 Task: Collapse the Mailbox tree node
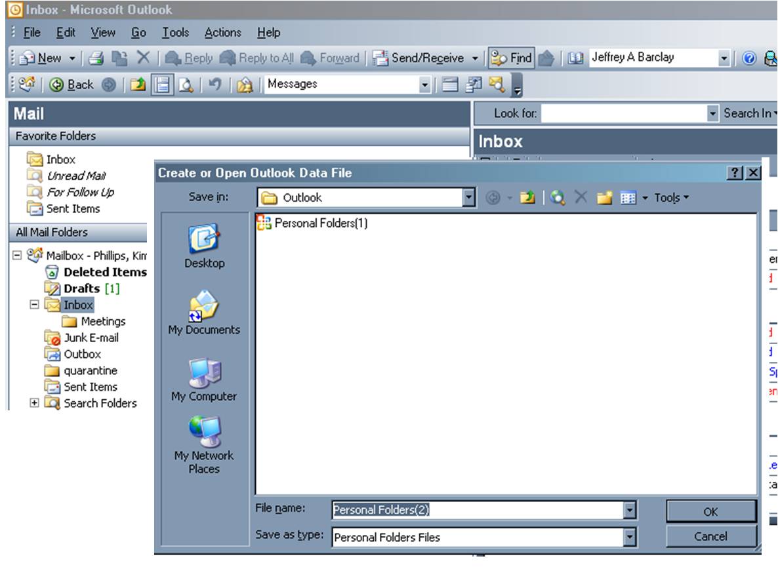click(17, 256)
